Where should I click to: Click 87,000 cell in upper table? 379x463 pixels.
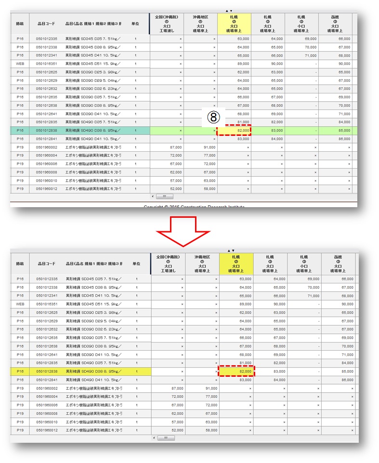[x=167, y=147]
